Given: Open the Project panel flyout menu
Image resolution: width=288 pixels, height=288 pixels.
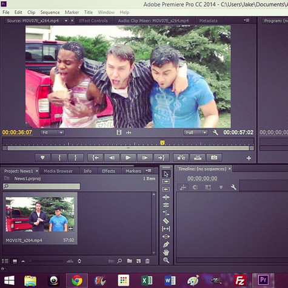Looking at the screenshot, I should (x=149, y=171).
